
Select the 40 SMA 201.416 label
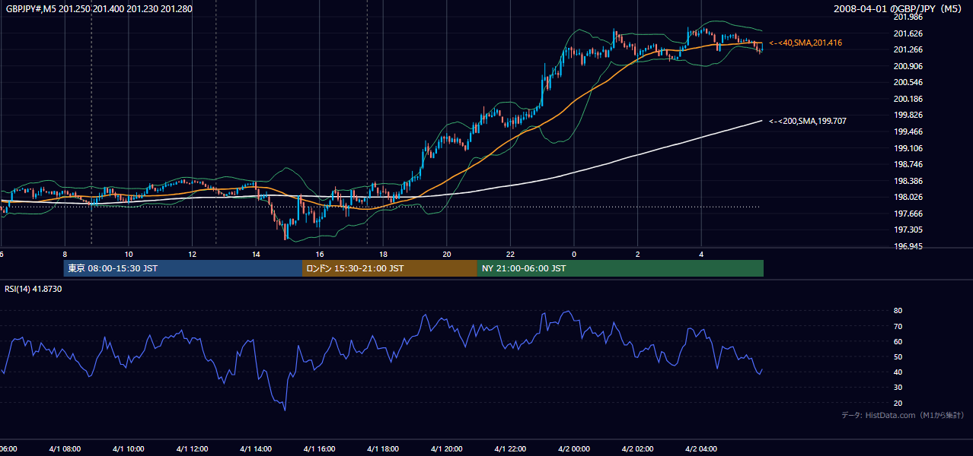(x=806, y=43)
